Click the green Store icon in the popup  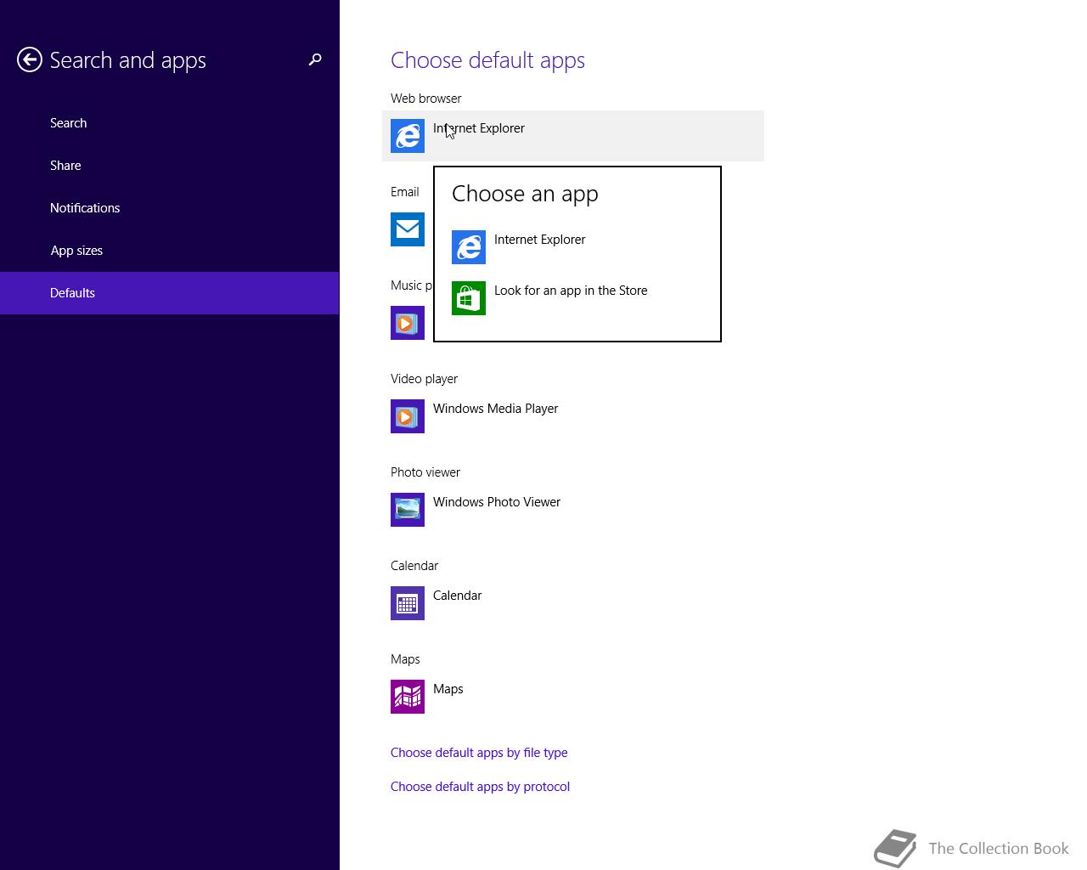coord(469,298)
